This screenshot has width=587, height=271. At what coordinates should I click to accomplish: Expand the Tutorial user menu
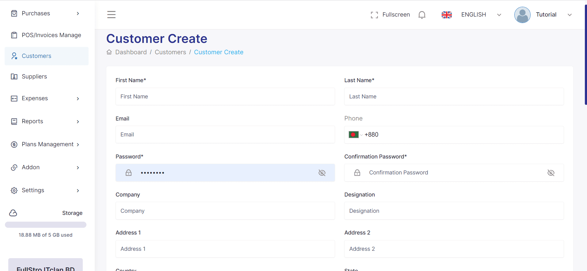[x=570, y=15]
